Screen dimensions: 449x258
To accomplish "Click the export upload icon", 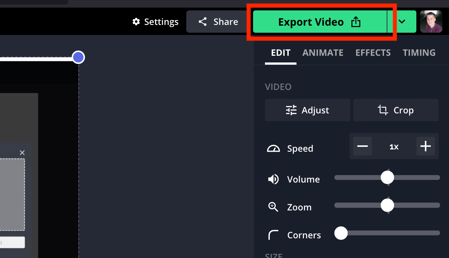I will (x=356, y=22).
